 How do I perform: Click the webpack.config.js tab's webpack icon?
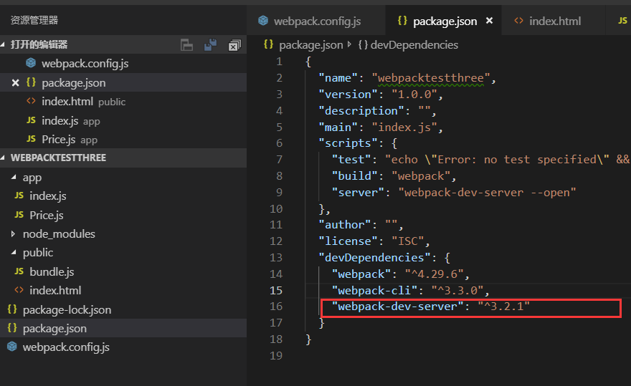[263, 21]
